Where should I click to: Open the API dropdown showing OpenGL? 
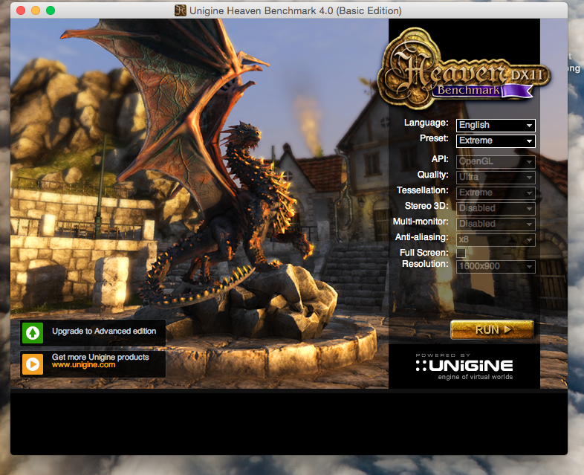[x=496, y=162]
